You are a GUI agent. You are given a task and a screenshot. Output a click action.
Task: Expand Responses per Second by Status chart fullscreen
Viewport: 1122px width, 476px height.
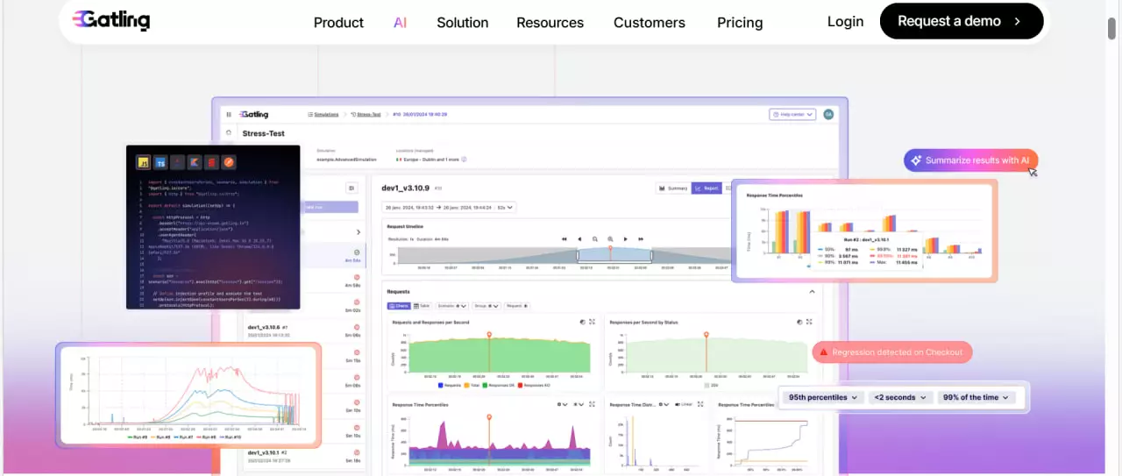811,322
